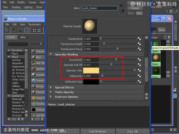Open the Reflected Color black swatch
The image size is (179, 134).
tap(91, 82)
